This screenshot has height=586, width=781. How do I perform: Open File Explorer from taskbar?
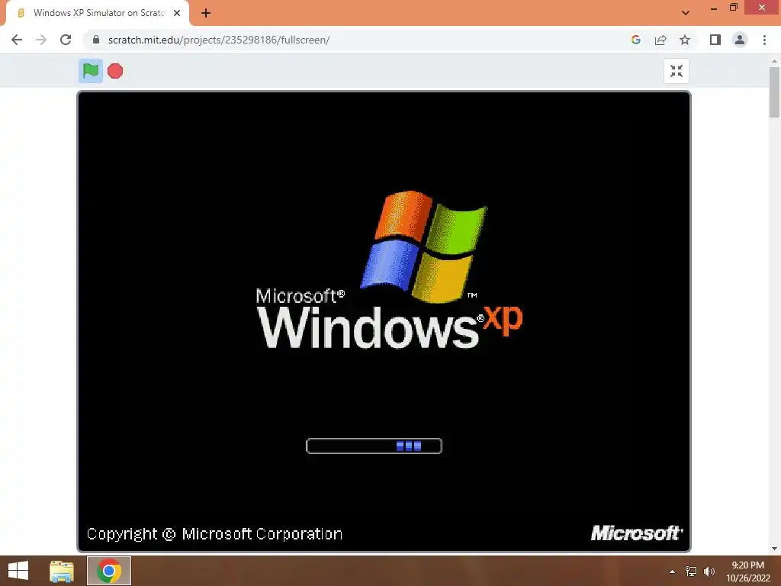point(62,571)
